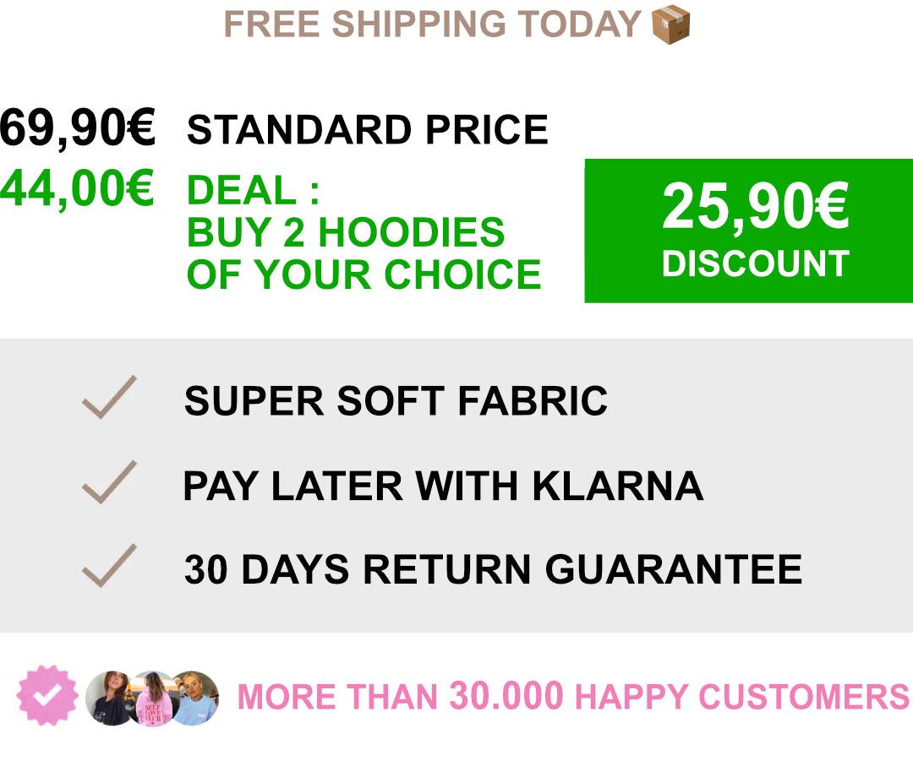Click the package box emoji icon
The height and width of the screenshot is (761, 913).
[672, 24]
